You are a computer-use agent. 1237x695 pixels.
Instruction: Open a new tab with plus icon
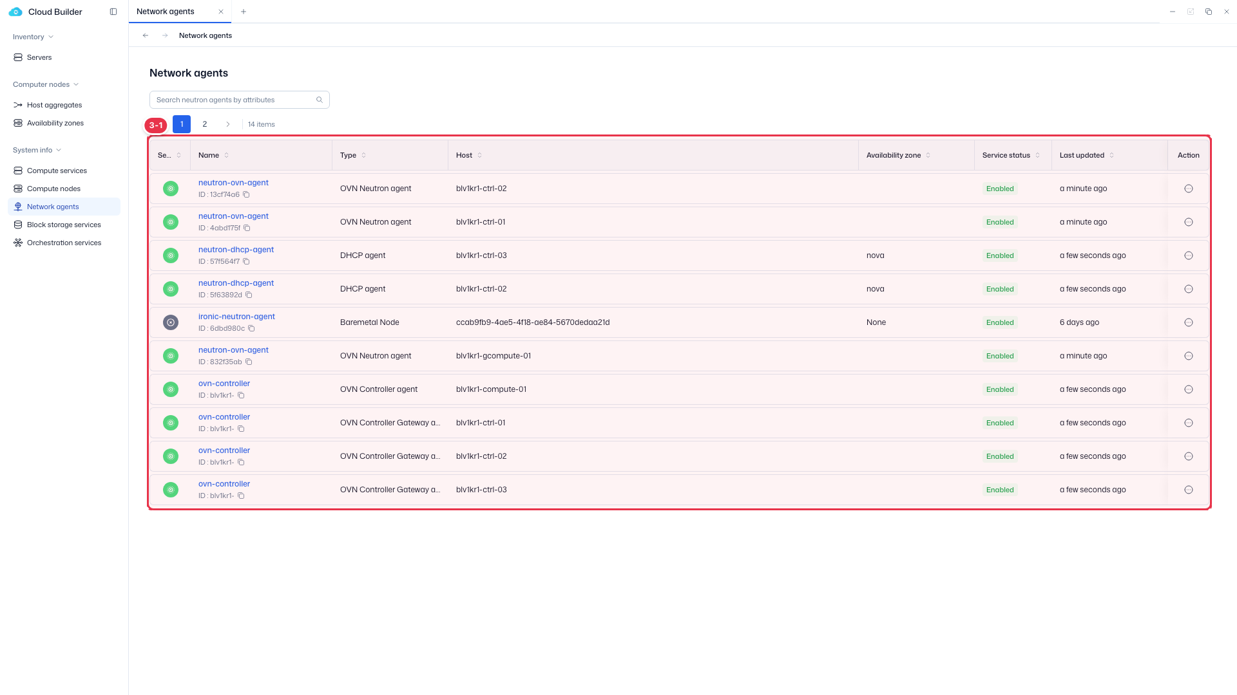click(x=243, y=12)
